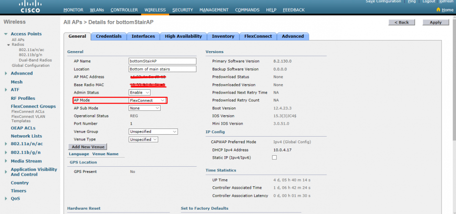Image resolution: width=456 pixels, height=214 pixels.
Task: Expand the 802.11b/g/n bold section arrow
Action: pos(6,152)
